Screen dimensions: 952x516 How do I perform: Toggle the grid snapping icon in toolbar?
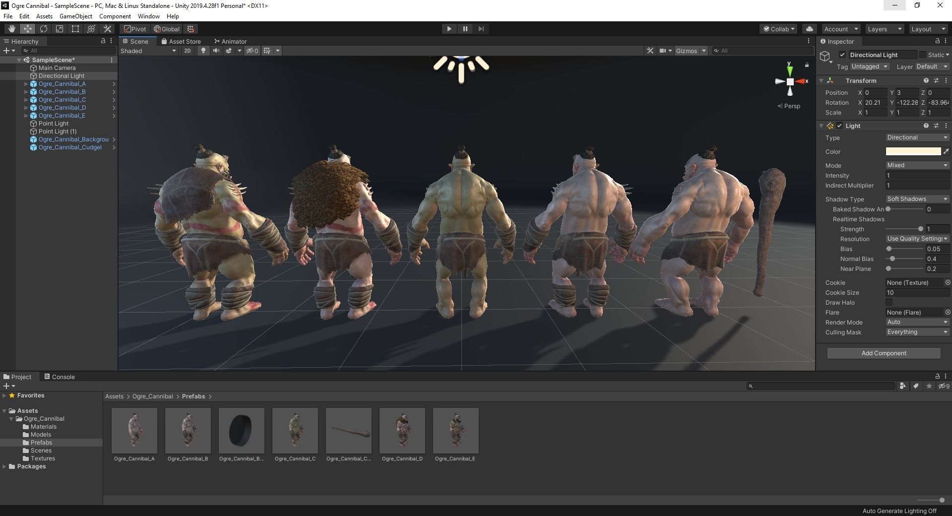(x=190, y=29)
